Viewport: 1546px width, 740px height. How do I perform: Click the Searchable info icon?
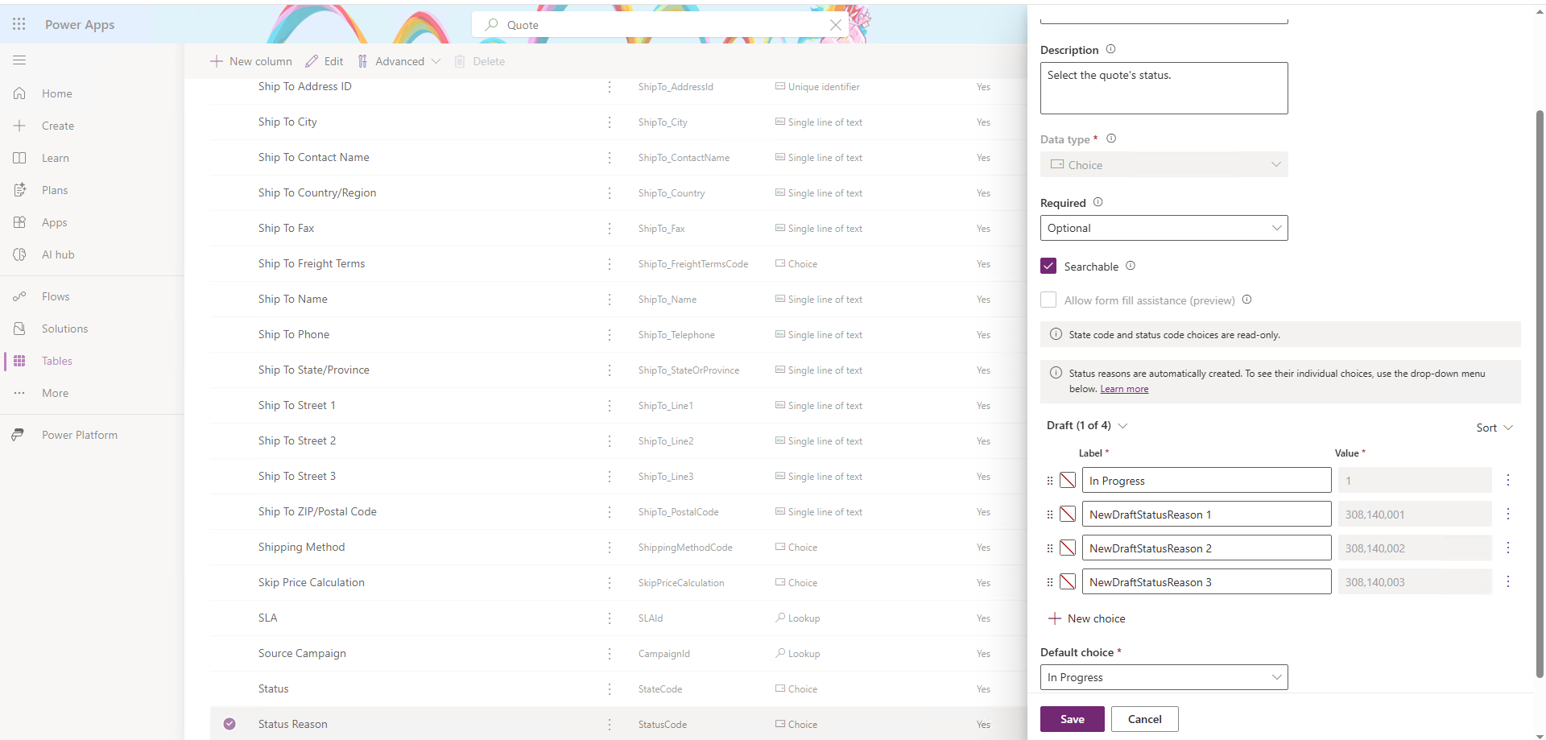1131,266
